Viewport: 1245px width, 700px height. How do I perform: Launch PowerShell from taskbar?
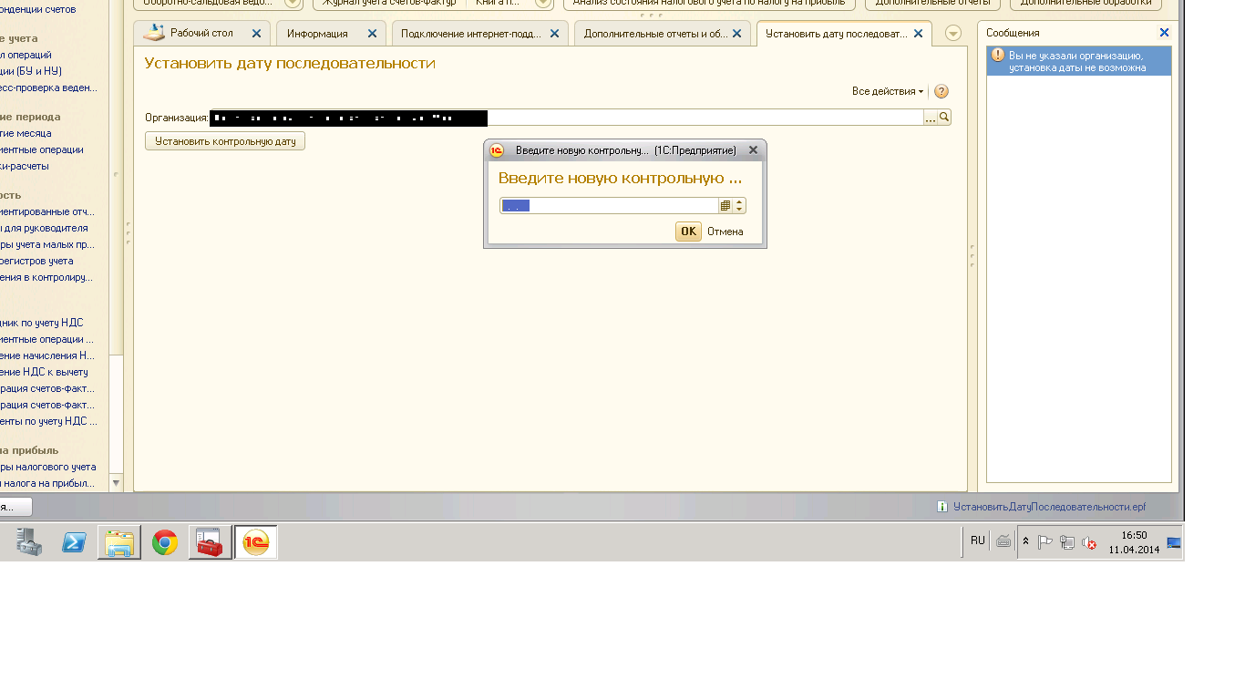pos(74,542)
